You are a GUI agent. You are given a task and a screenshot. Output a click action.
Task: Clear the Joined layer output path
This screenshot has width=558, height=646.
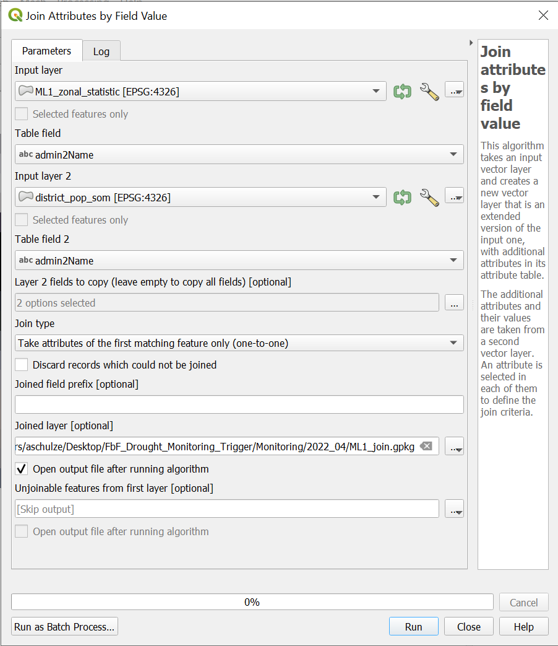pos(426,446)
